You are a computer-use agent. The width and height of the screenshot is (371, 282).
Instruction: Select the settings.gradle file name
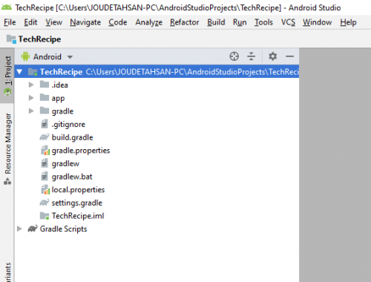(x=77, y=203)
